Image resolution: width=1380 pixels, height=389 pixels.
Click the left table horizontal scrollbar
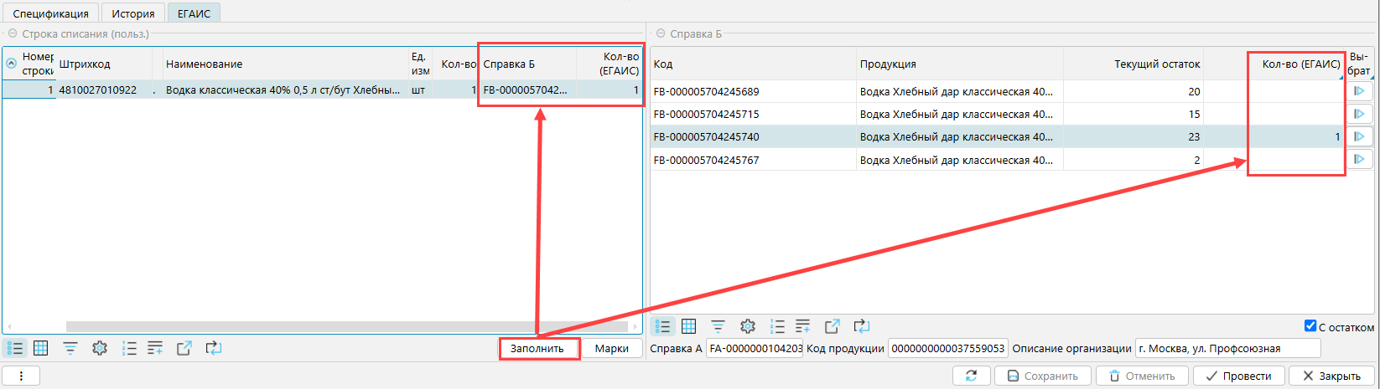pyautogui.click(x=335, y=326)
